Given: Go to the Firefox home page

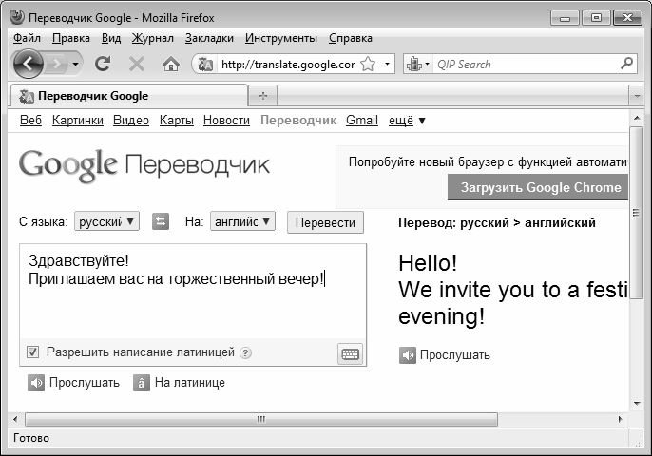Looking at the screenshot, I should click(x=171, y=65).
